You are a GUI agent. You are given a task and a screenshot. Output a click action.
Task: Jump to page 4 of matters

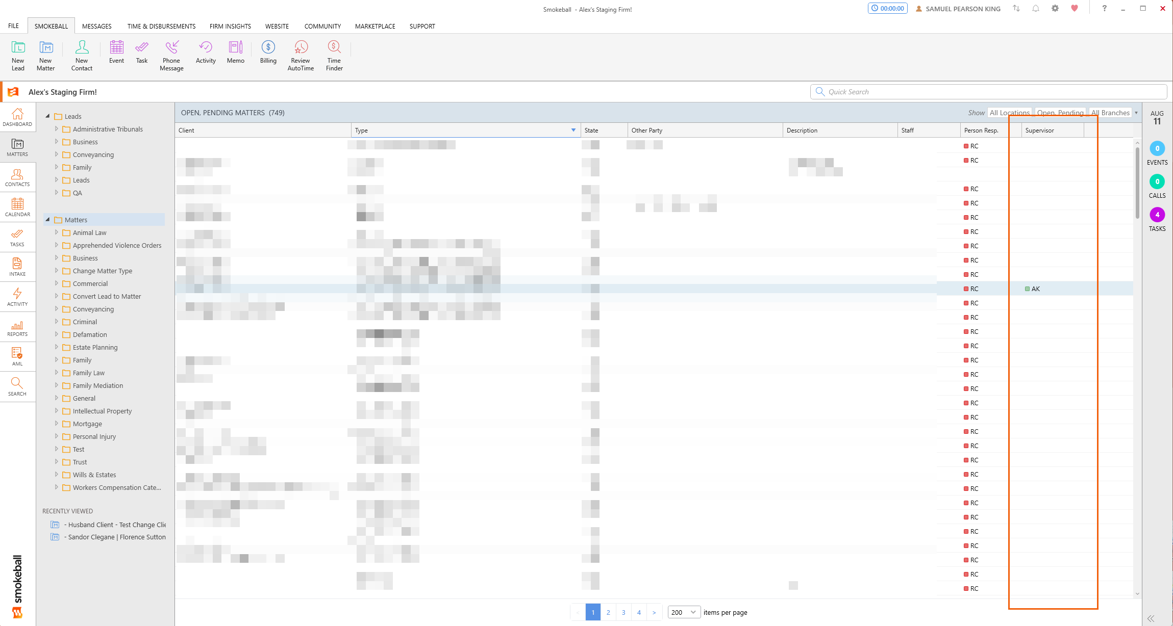tap(639, 612)
